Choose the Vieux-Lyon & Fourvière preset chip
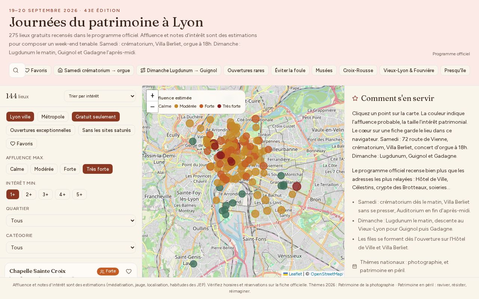 (x=409, y=70)
